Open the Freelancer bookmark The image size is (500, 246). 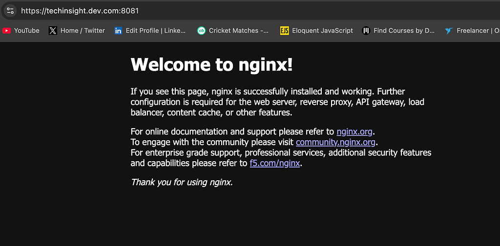pyautogui.click(x=472, y=31)
